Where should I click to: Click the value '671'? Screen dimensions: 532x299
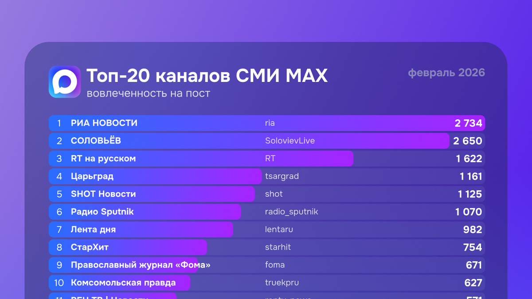pos(474,265)
